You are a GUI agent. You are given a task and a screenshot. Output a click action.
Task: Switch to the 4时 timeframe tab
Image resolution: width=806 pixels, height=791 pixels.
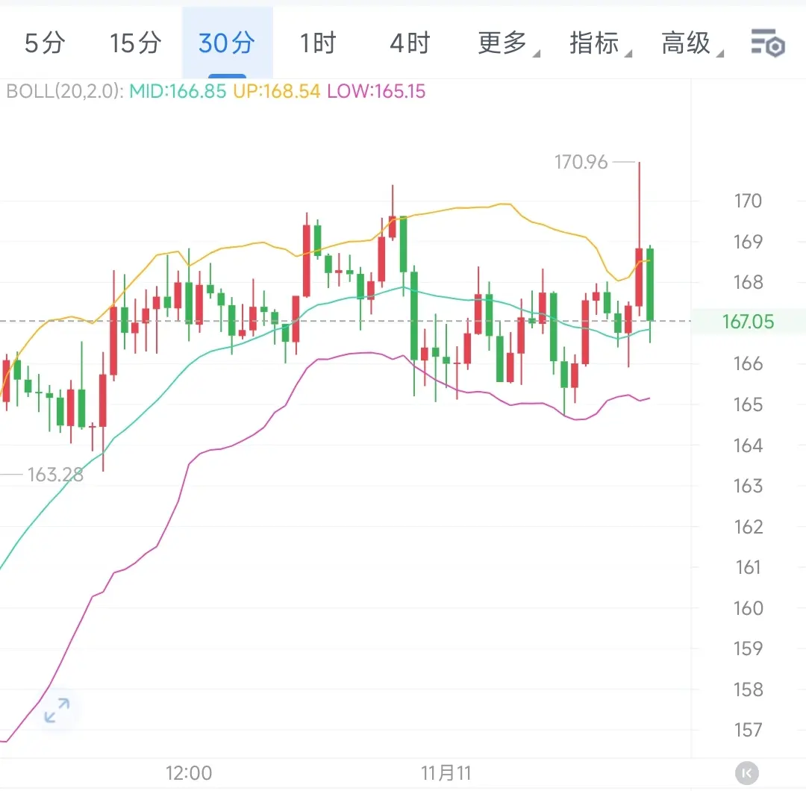(x=409, y=43)
